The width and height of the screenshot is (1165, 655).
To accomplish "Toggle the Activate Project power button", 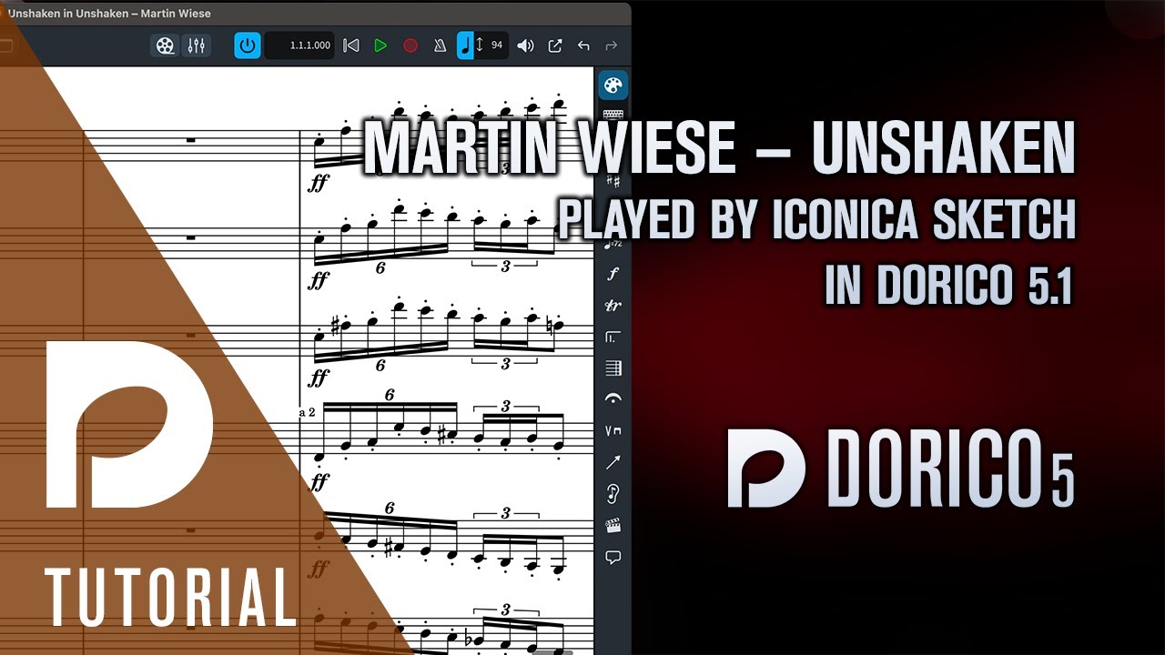I will click(248, 45).
